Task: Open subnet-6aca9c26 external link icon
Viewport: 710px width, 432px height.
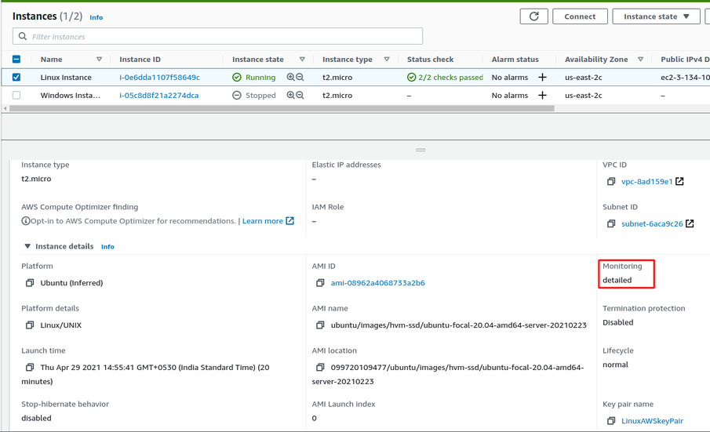Action: [x=690, y=223]
